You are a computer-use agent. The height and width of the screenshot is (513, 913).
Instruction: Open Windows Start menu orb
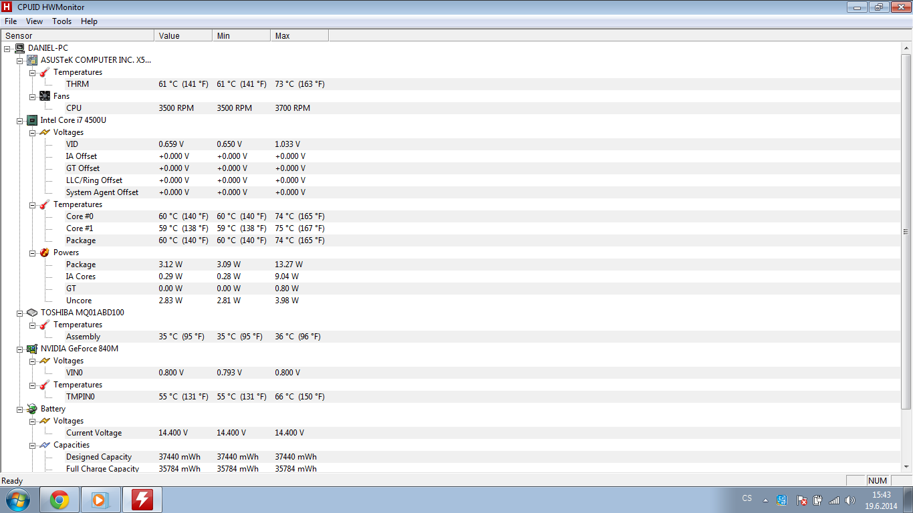coord(18,500)
